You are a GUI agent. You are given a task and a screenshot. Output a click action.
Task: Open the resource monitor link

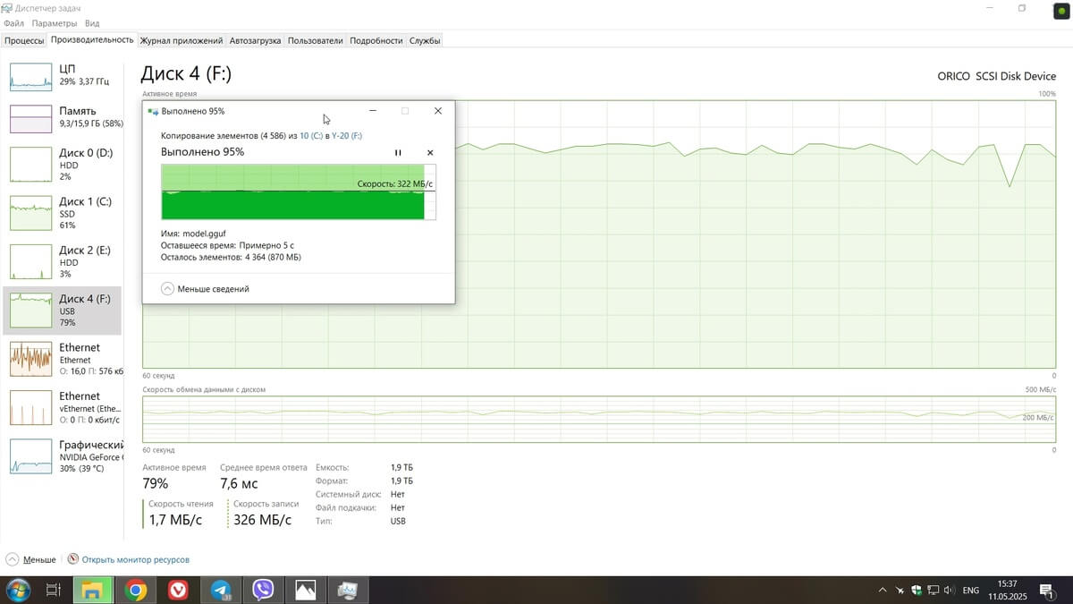pyautogui.click(x=134, y=559)
